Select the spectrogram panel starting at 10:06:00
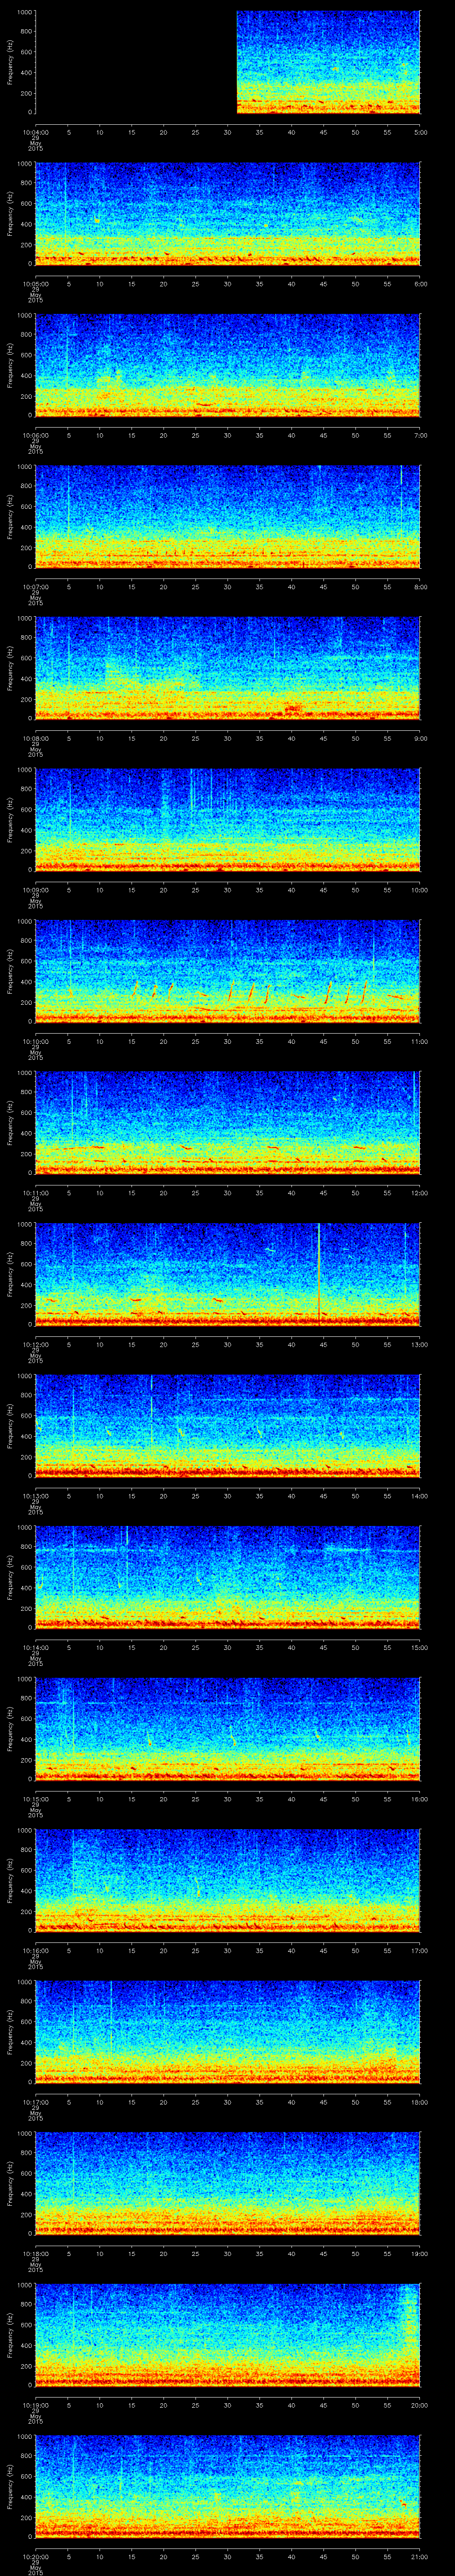This screenshot has width=455, height=2576. 228,365
